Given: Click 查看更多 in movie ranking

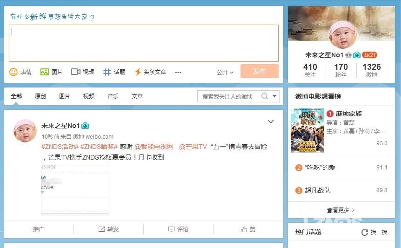Looking at the screenshot, I should 341,210.
